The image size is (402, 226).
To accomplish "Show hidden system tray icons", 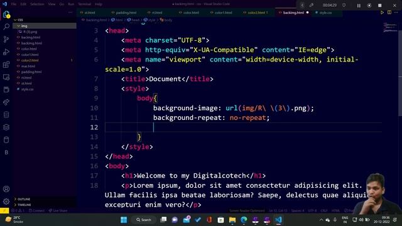I will [321, 220].
